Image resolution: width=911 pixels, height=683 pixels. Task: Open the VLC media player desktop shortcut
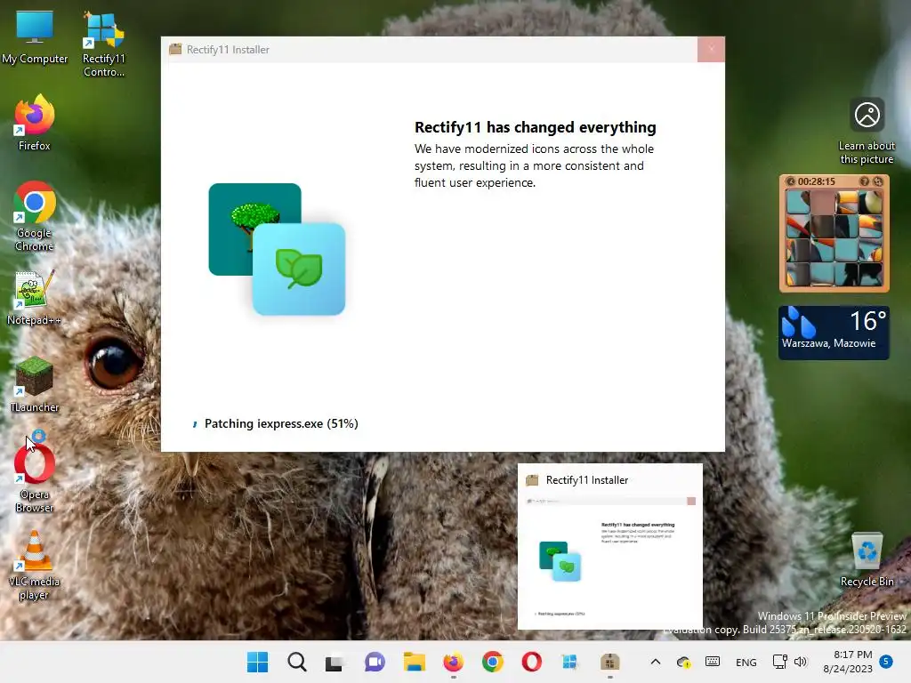coord(35,566)
